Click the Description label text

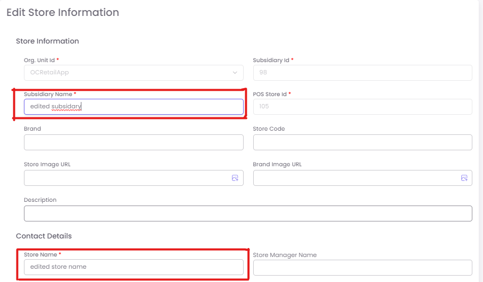[x=40, y=200]
